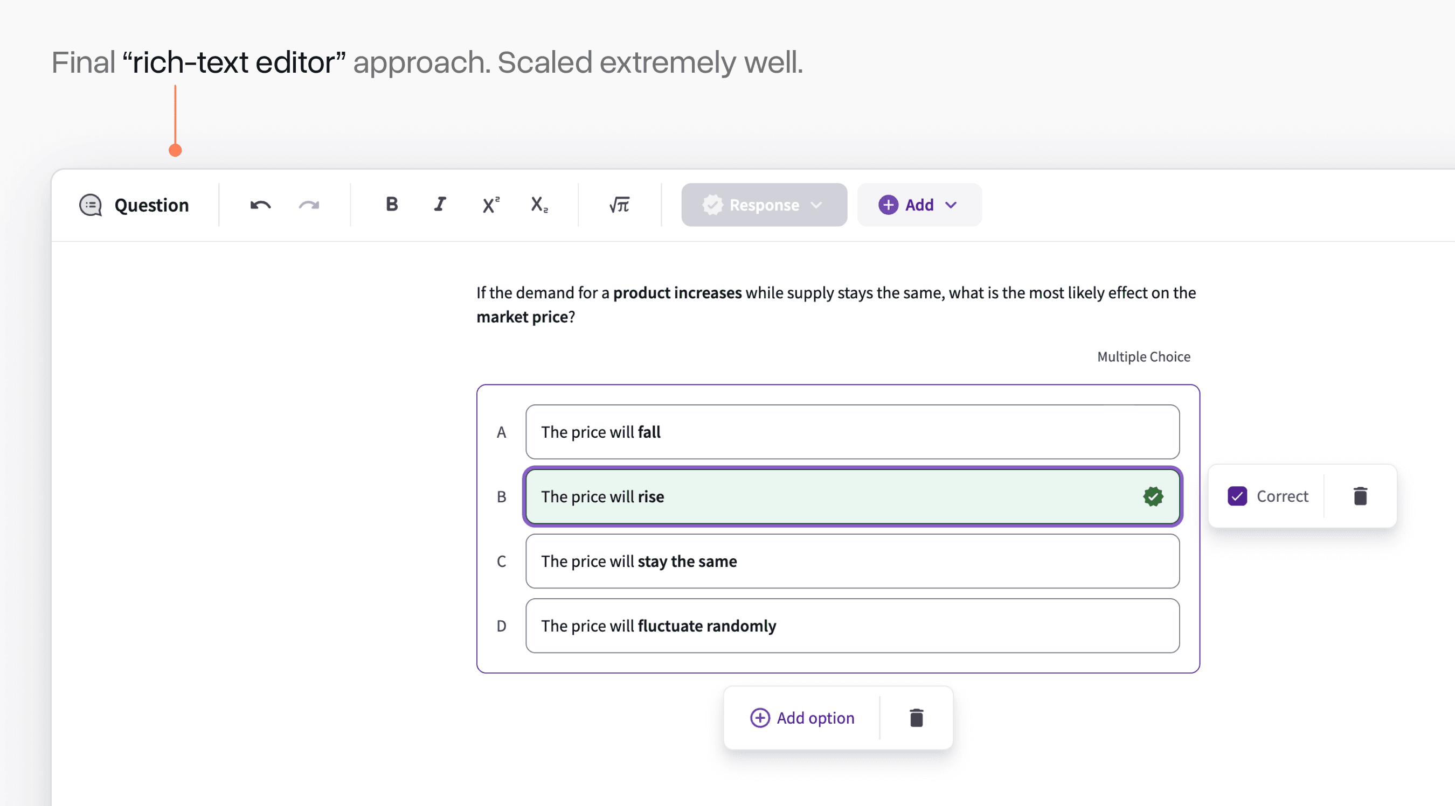
Task: Uncheck the Correct checkbox for option B
Action: click(1237, 496)
